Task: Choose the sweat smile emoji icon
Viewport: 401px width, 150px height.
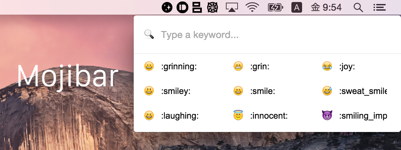Action: (327, 91)
